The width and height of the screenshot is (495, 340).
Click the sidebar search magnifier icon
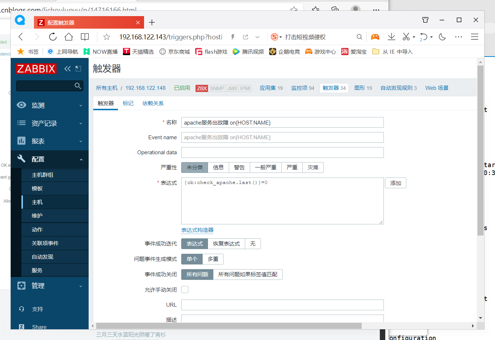click(78, 86)
